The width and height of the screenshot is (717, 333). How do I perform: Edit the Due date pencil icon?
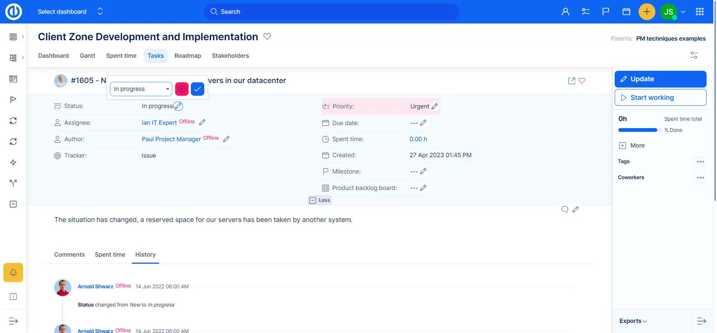[423, 123]
